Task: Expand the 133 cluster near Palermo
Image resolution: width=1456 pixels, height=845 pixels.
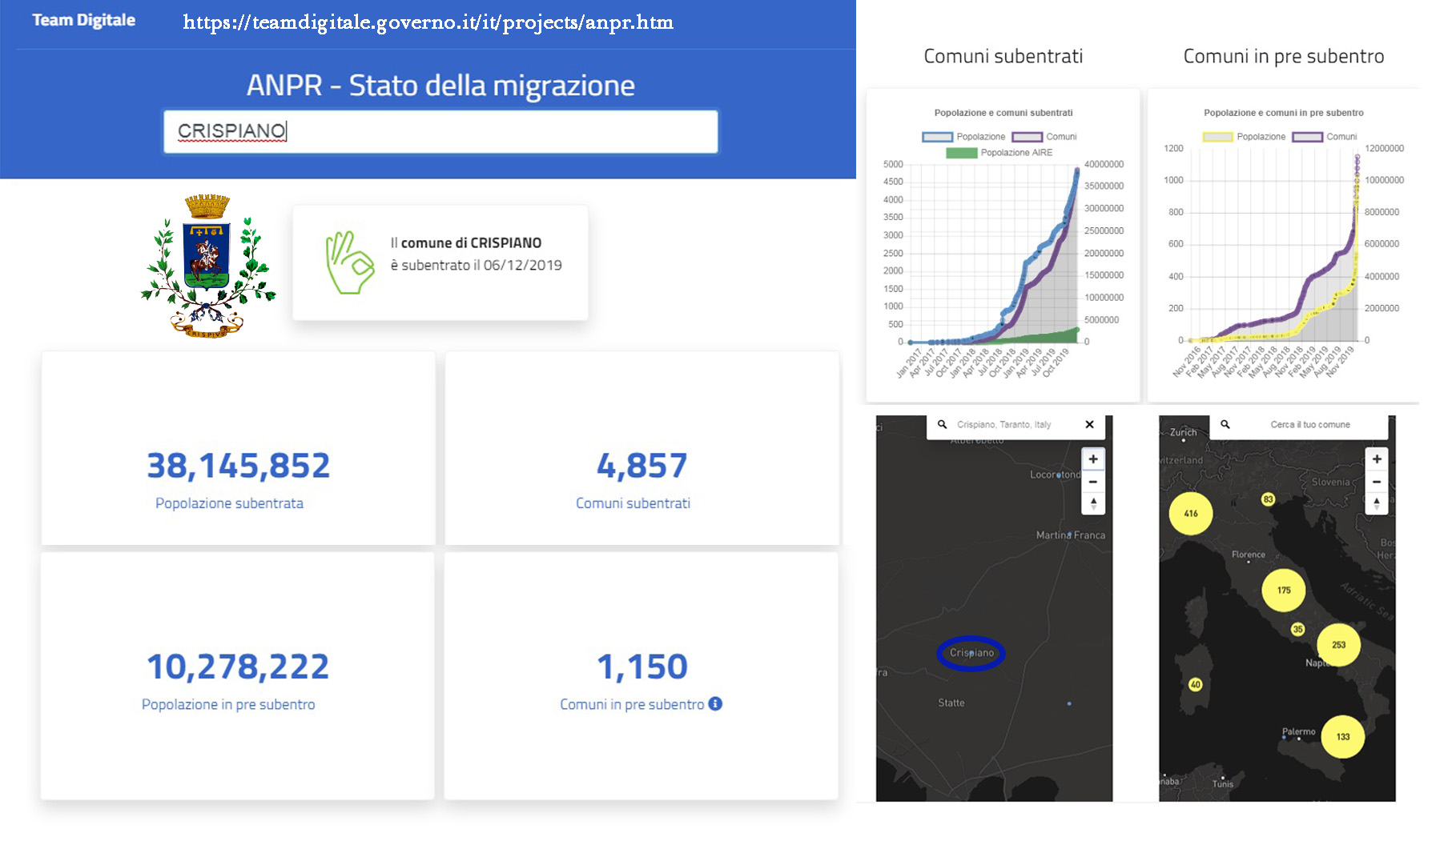Action: click(1342, 737)
